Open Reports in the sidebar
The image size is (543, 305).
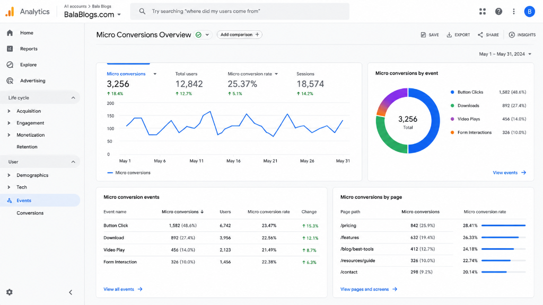pyautogui.click(x=29, y=49)
